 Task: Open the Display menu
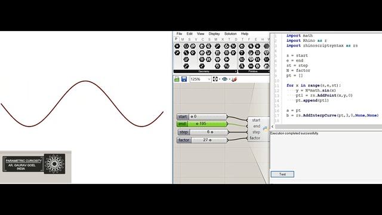coord(214,33)
